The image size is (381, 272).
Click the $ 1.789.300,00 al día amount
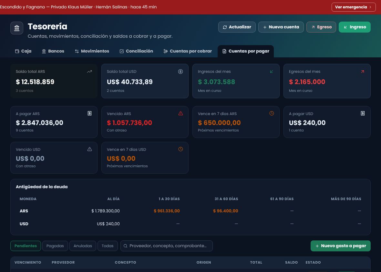(106, 211)
